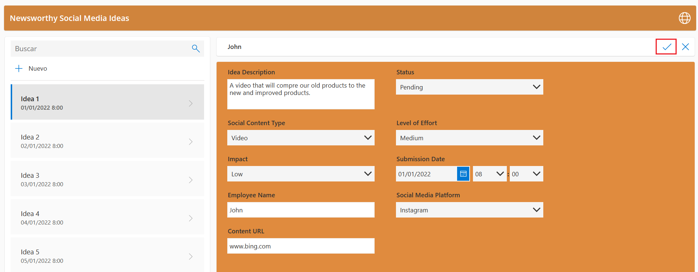Screen dimensions: 698x272
Task: Expand the Social Media Platform dropdown
Action: (x=470, y=210)
